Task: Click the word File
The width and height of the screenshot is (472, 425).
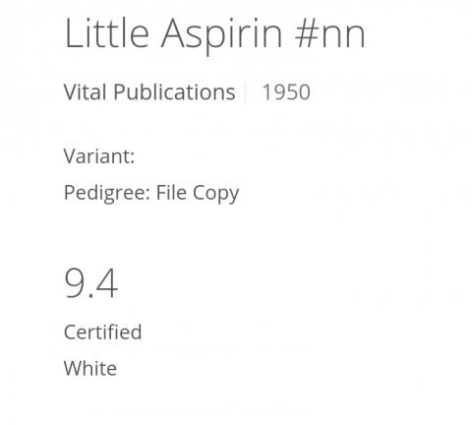Action: click(x=171, y=192)
